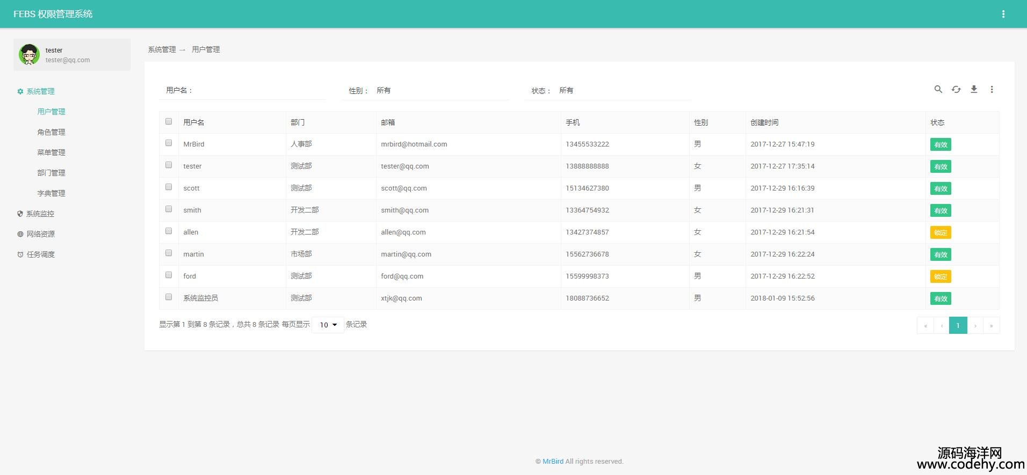Viewport: 1027px width, 475px height.
Task: Click the globe icon beside 网络资源
Action: pos(20,235)
